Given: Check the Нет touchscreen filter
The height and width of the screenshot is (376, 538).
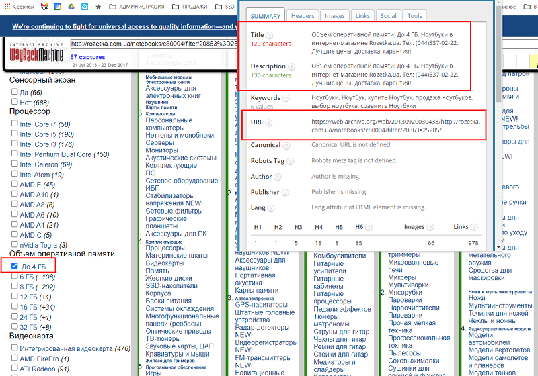Looking at the screenshot, I should point(14,101).
